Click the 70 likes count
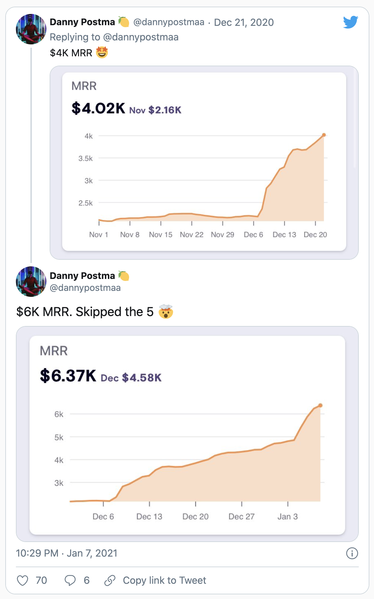The width and height of the screenshot is (374, 599). (41, 580)
